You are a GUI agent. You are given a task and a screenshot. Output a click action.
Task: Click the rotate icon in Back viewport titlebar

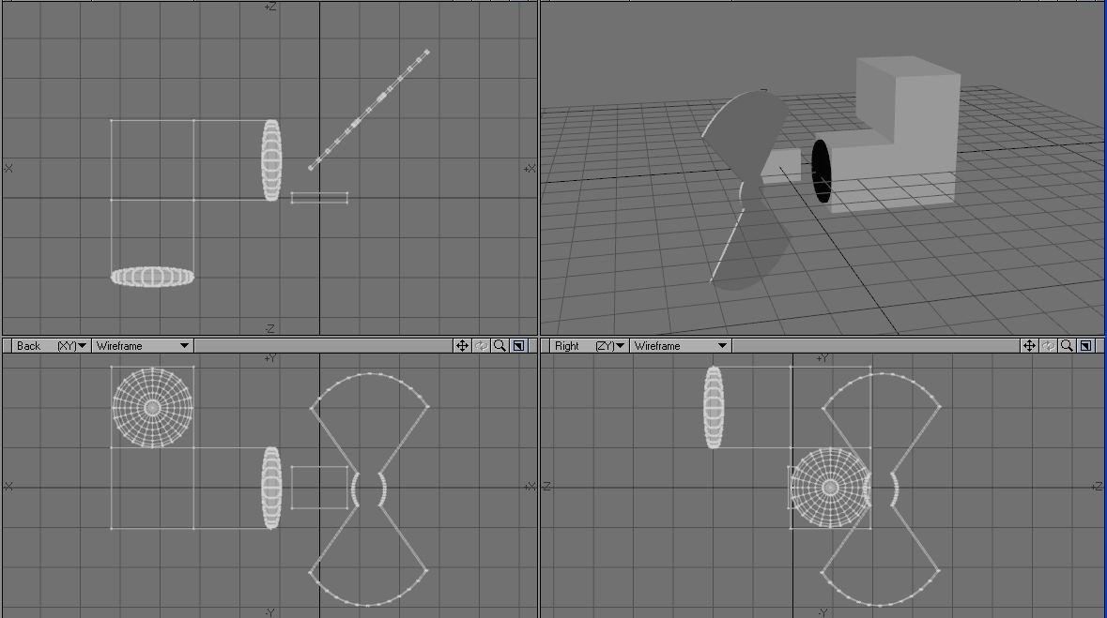tap(481, 346)
